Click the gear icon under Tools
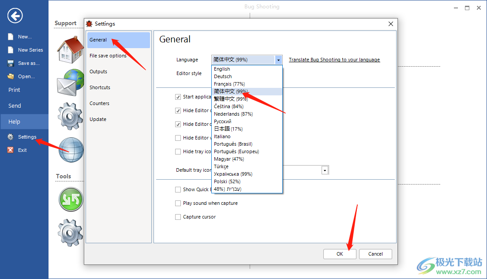The width and height of the screenshot is (487, 279). tap(70, 233)
